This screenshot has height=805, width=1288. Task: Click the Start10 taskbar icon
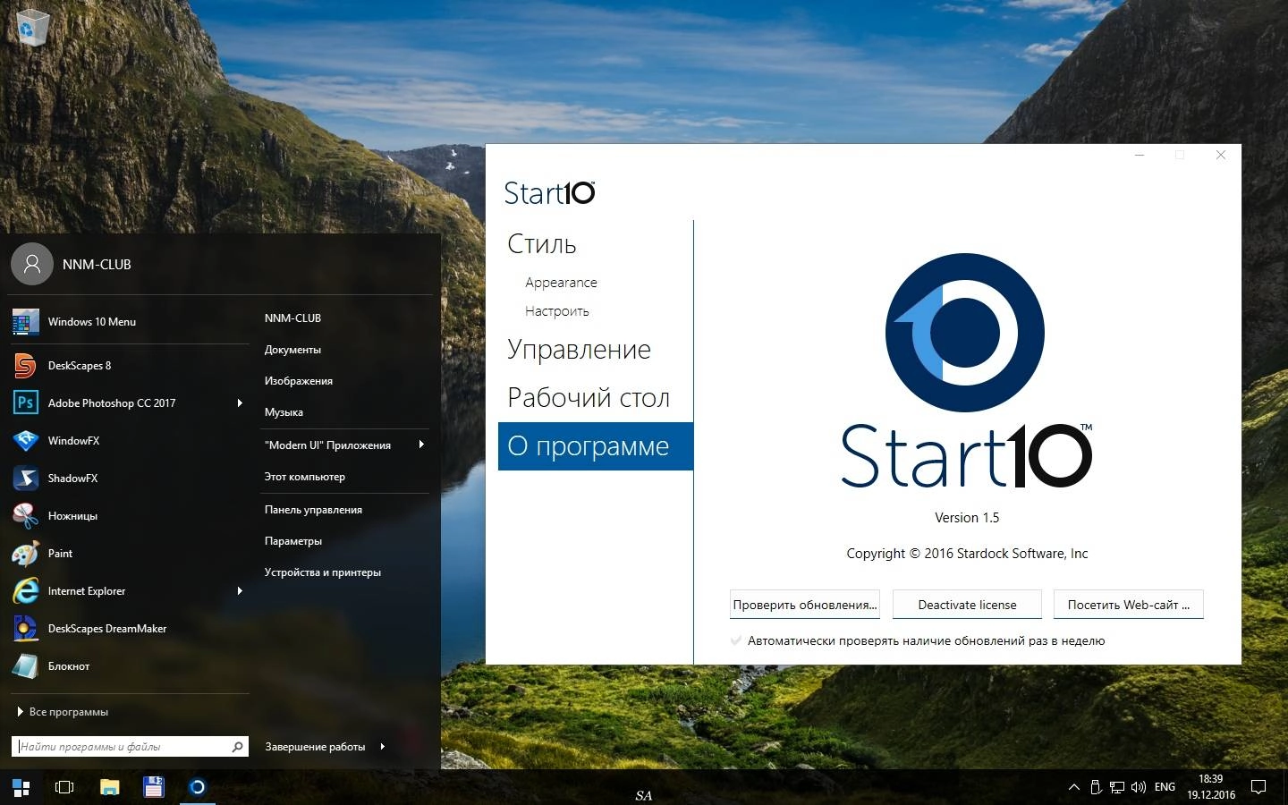198,787
